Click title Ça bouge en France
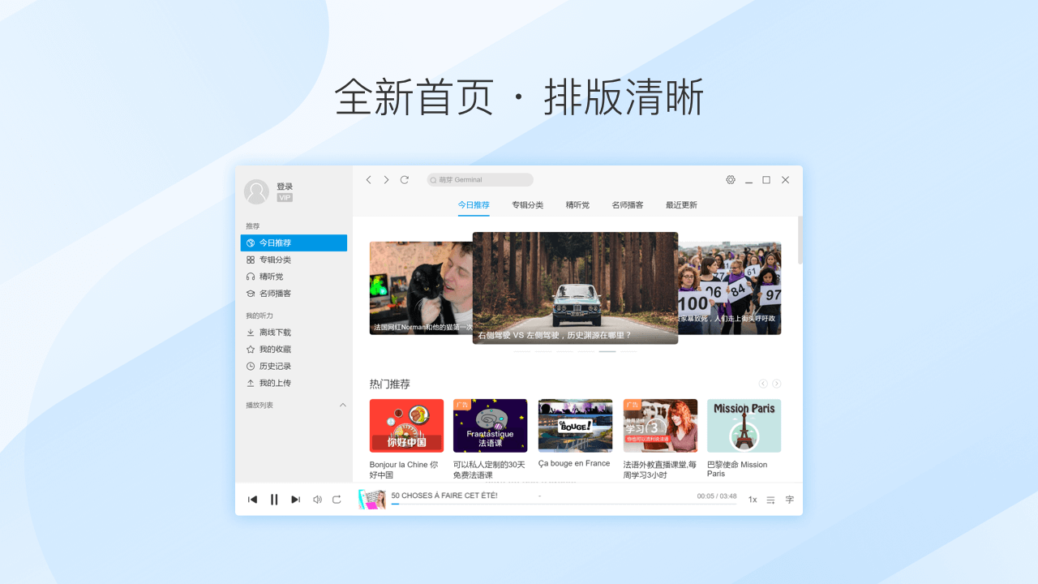Screen dimensions: 1038x584 574,464
